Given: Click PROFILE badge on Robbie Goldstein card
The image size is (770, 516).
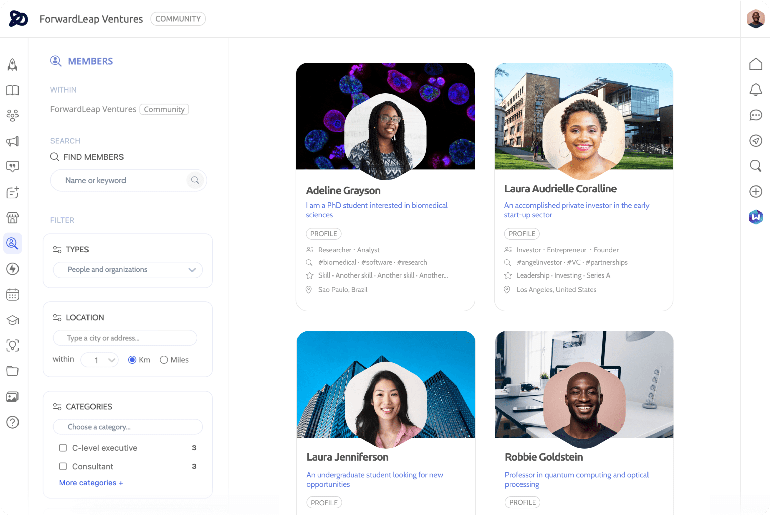Looking at the screenshot, I should coord(522,502).
